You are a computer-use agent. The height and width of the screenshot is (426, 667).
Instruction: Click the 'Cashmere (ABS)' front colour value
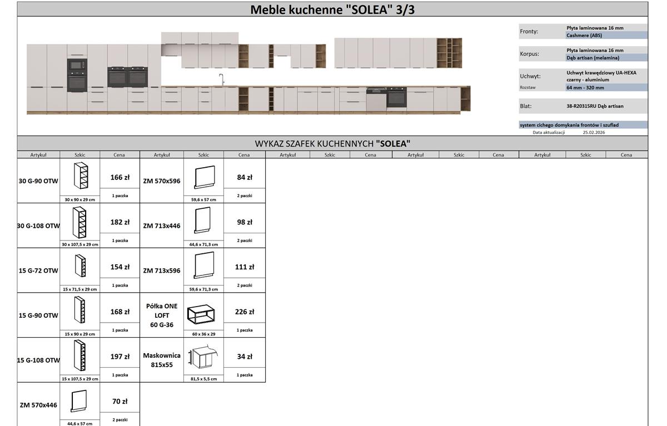(x=584, y=36)
